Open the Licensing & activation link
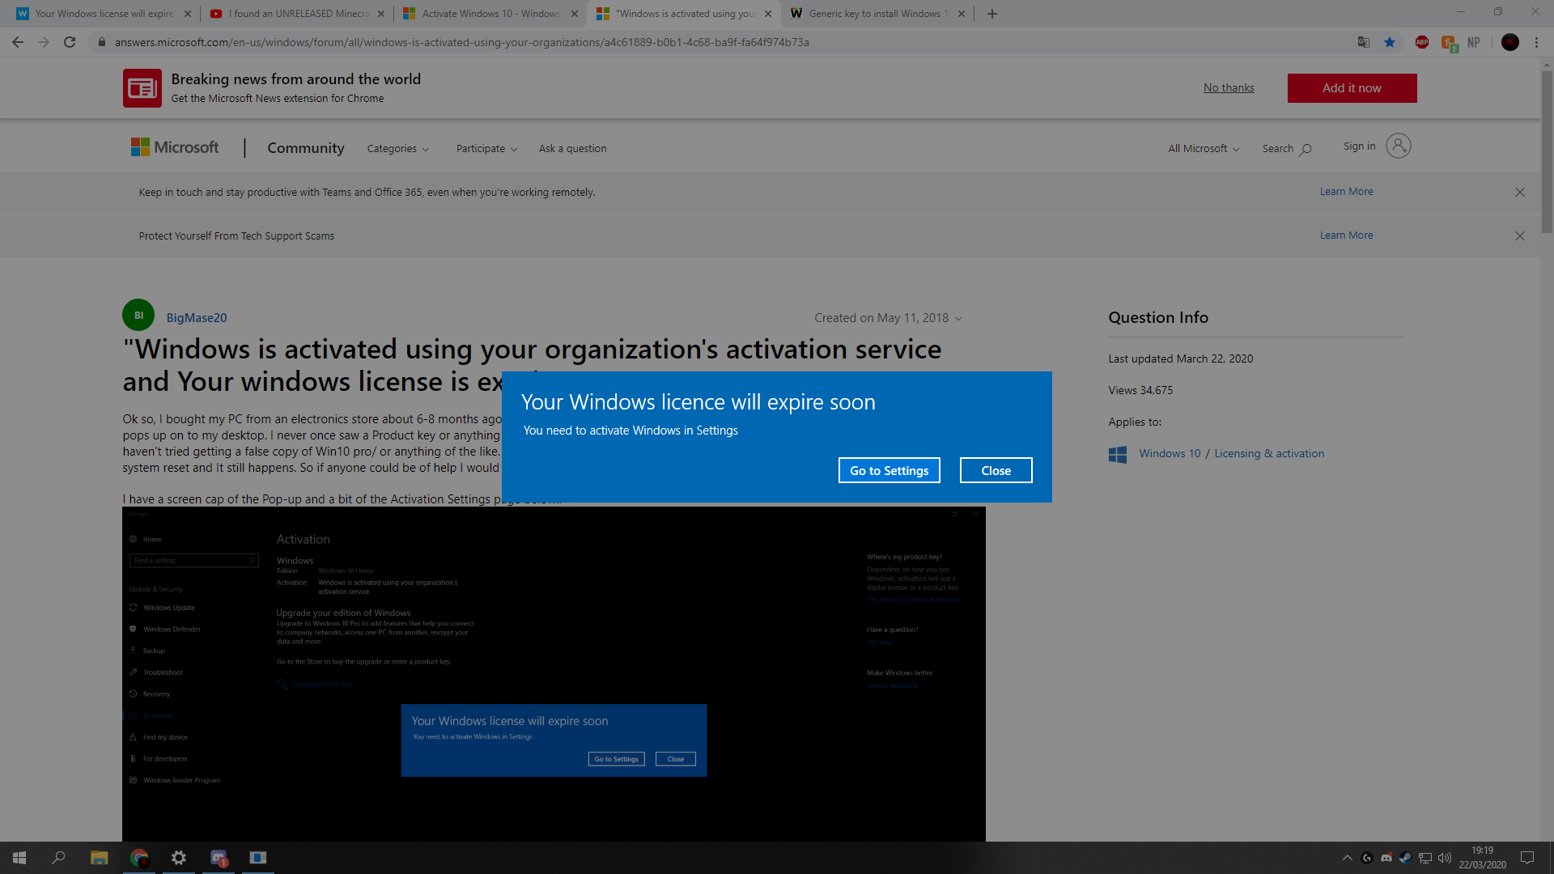 point(1269,453)
